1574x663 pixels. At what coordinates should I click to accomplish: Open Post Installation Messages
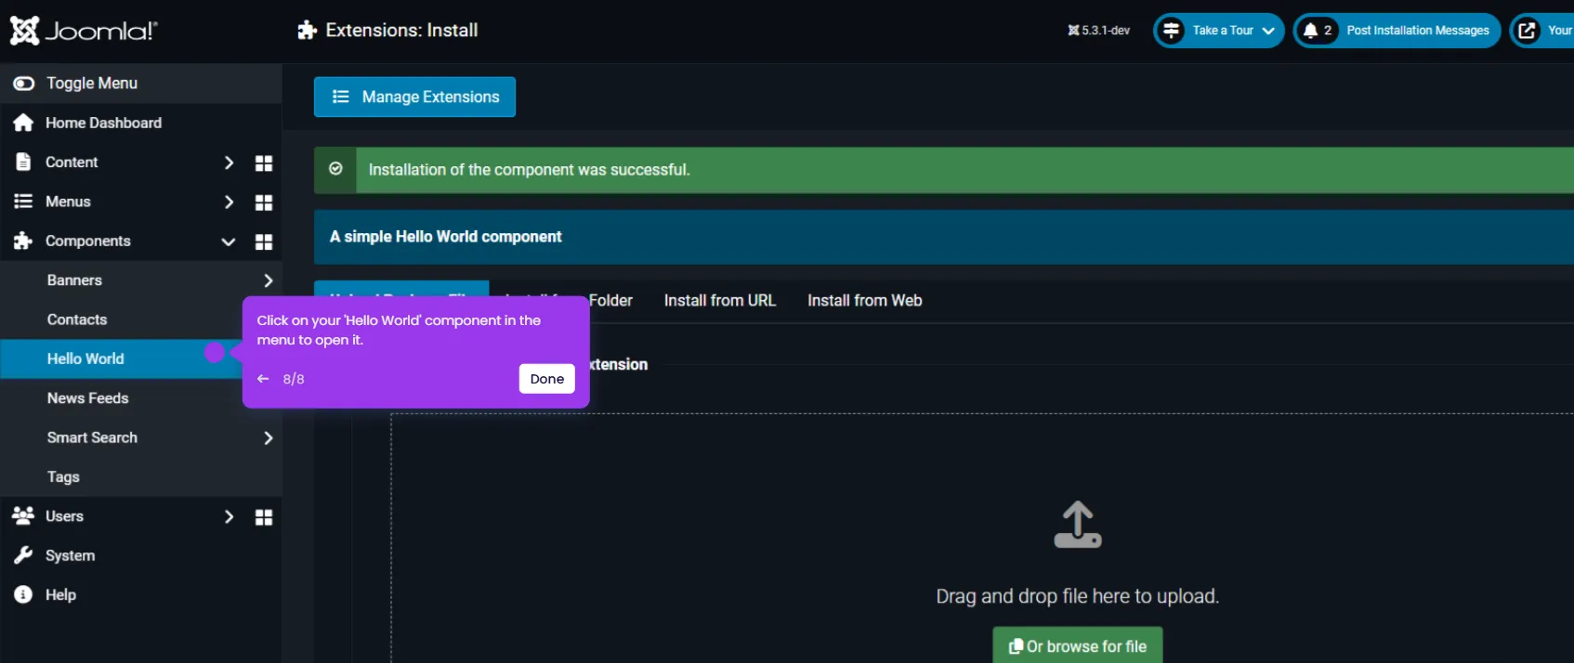tap(1397, 31)
